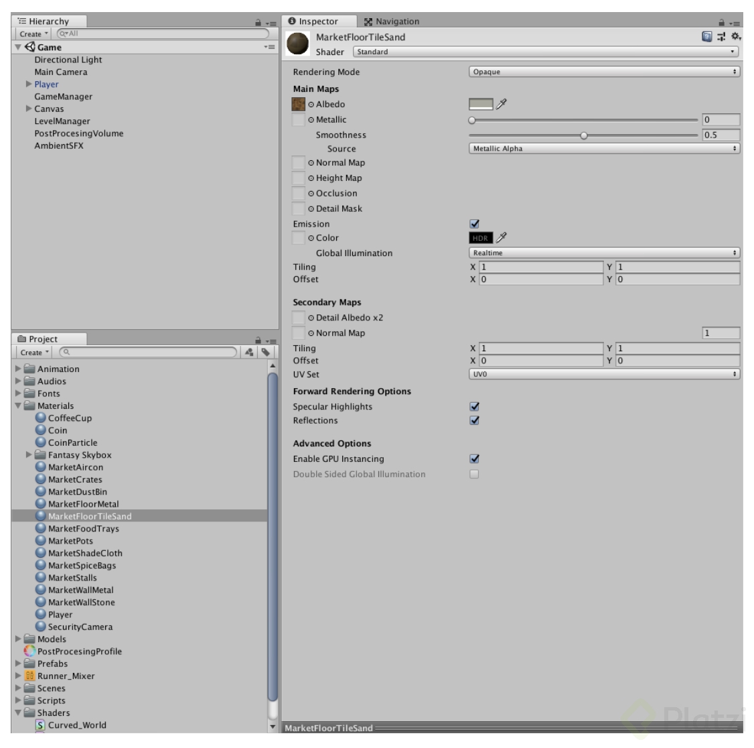The image size is (754, 748).
Task: Select PostProcesingVolume in Hierarchy
Action: pyautogui.click(x=78, y=133)
